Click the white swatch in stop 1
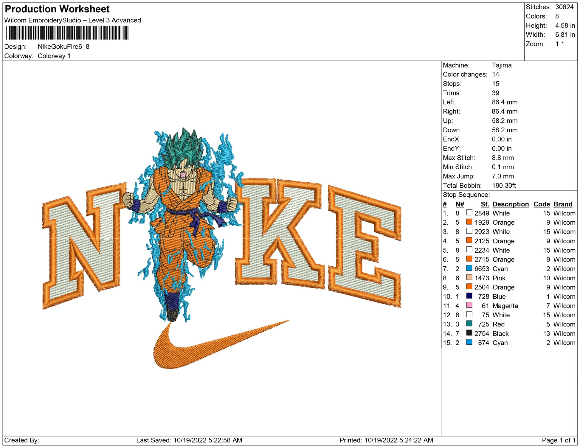The height and width of the screenshot is (446, 580). (x=469, y=213)
